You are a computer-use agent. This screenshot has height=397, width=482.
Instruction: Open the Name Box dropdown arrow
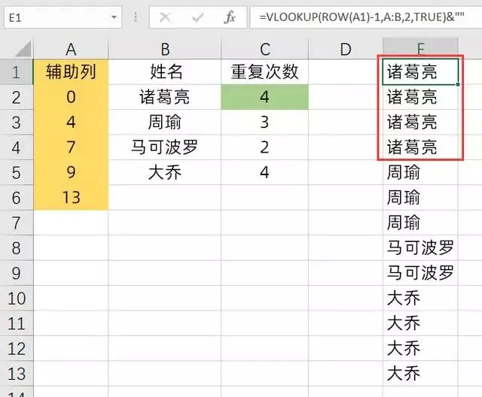[114, 17]
